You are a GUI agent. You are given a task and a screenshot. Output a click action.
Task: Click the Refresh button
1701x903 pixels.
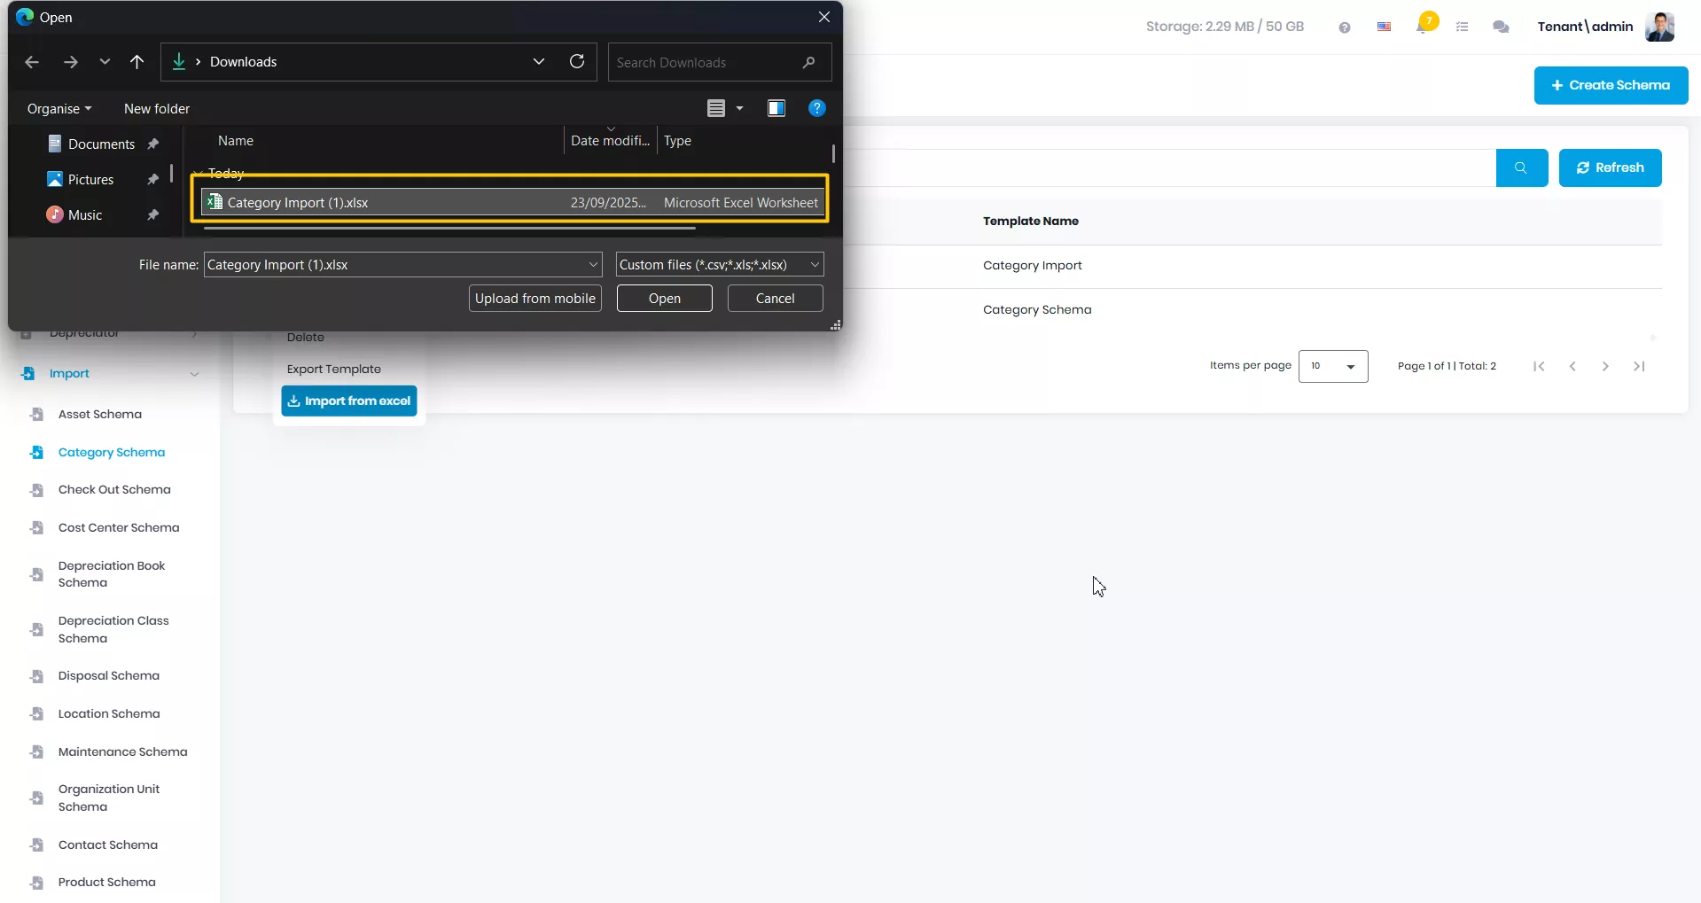(1610, 168)
